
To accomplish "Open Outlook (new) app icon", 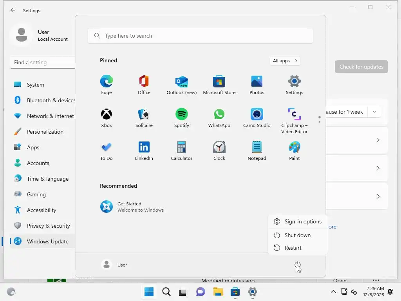I will pos(182,85).
